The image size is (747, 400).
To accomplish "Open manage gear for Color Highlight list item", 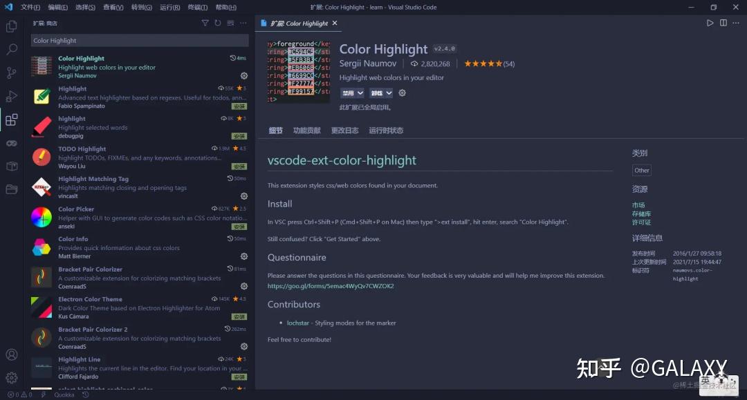I will point(244,75).
